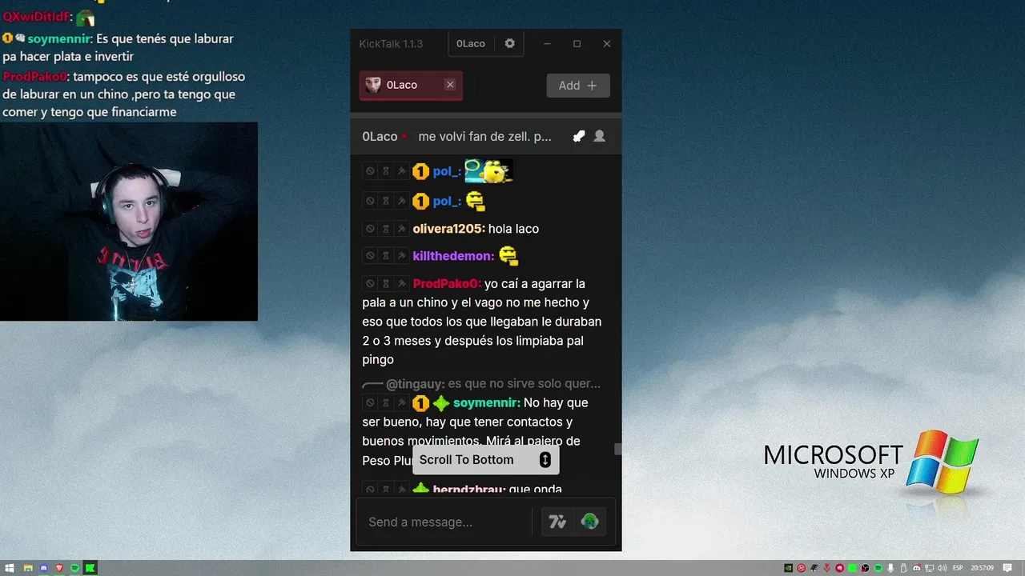Click gavel icon beside soymennir message
This screenshot has width=1025, height=576.
401,403
